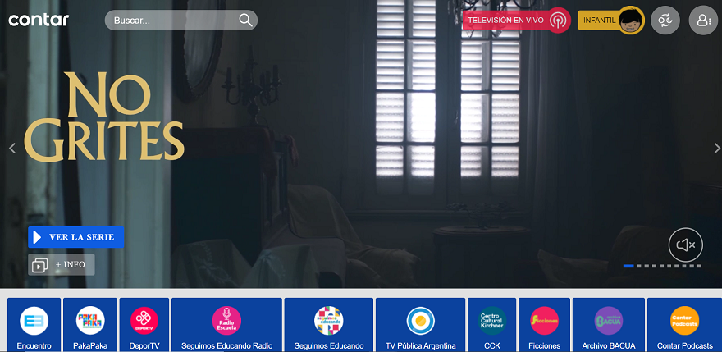The height and width of the screenshot is (352, 722).
Task: Toggle the Infantil kids mode
Action: point(610,21)
